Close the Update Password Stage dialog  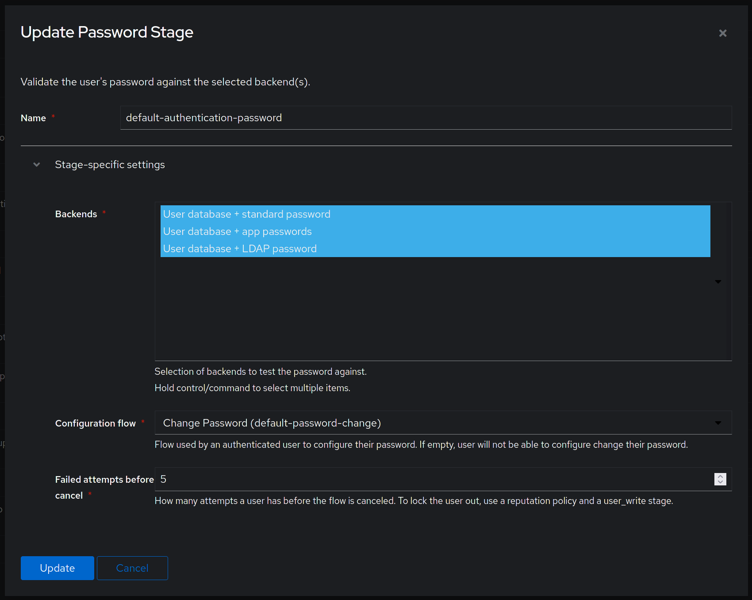(723, 33)
